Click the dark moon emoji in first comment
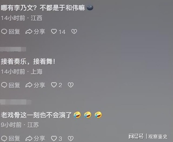Screen dimensions: 173x142 click(x=90, y=8)
